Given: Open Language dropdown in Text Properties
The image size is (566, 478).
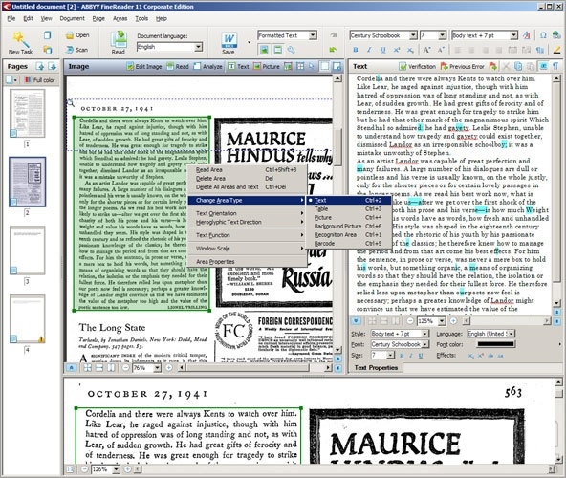Looking at the screenshot, I should click(512, 334).
